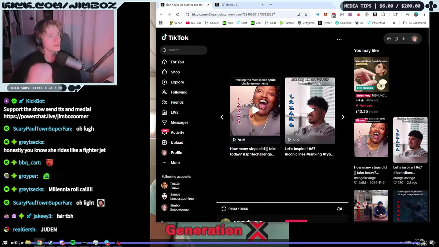This screenshot has width=439, height=247.
Task: Open Chrome from the taskbar
Action: point(39,243)
